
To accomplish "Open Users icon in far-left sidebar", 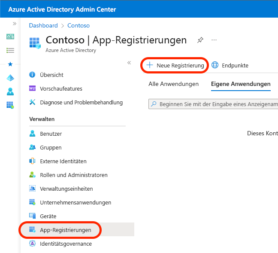I will coord(10,91).
